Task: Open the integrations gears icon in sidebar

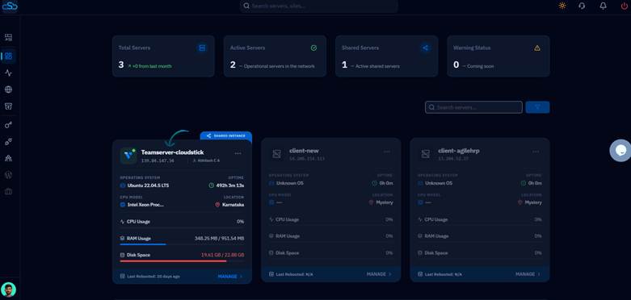Action: click(8, 141)
